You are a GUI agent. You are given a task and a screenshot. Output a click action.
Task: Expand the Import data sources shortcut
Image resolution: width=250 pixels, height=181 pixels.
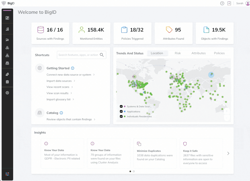(x=58, y=81)
